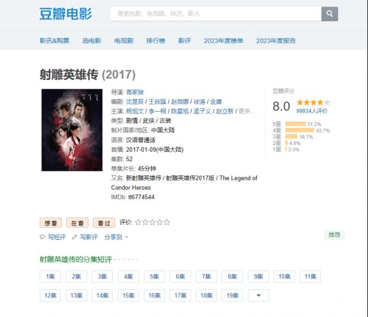Click the Douban Movie logo
The width and height of the screenshot is (368, 317).
pyautogui.click(x=66, y=14)
